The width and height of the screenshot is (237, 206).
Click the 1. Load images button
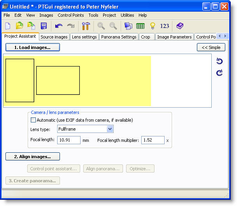33,47
